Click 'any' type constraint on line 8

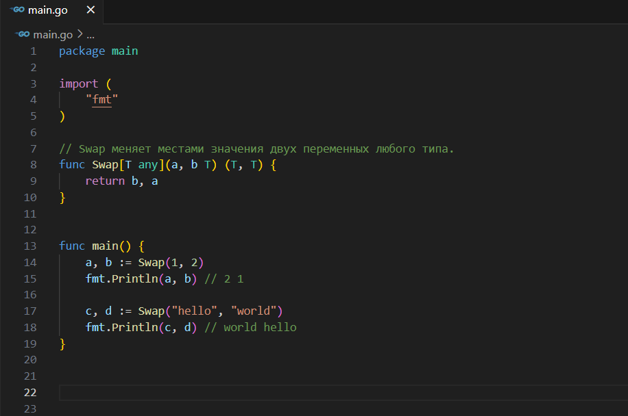pos(148,165)
